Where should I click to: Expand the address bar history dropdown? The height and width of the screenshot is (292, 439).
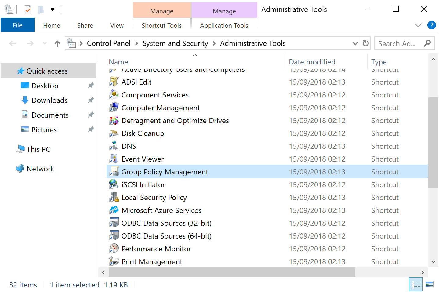point(355,43)
